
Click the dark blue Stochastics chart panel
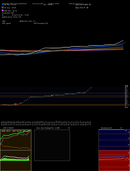pyautogui.click(x=114, y=140)
